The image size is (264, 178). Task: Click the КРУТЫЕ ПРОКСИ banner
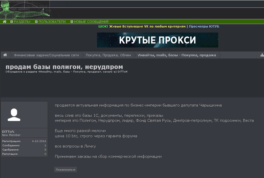pos(157,40)
